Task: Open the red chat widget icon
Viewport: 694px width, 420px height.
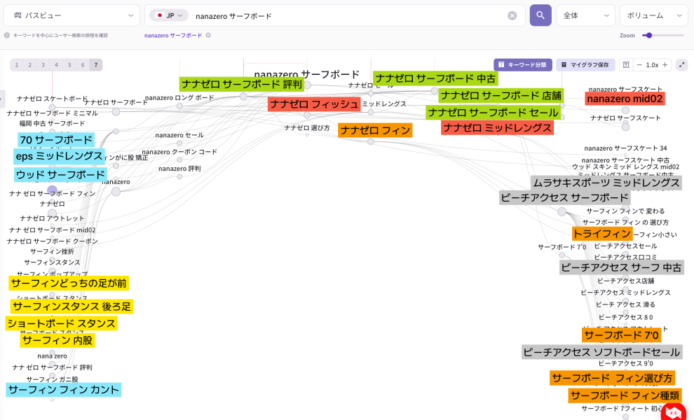Action: click(x=674, y=412)
